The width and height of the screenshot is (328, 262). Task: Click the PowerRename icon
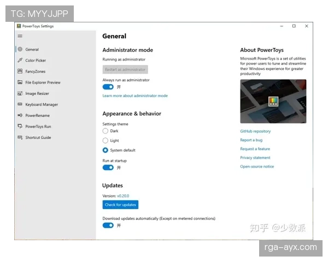pos(20,115)
